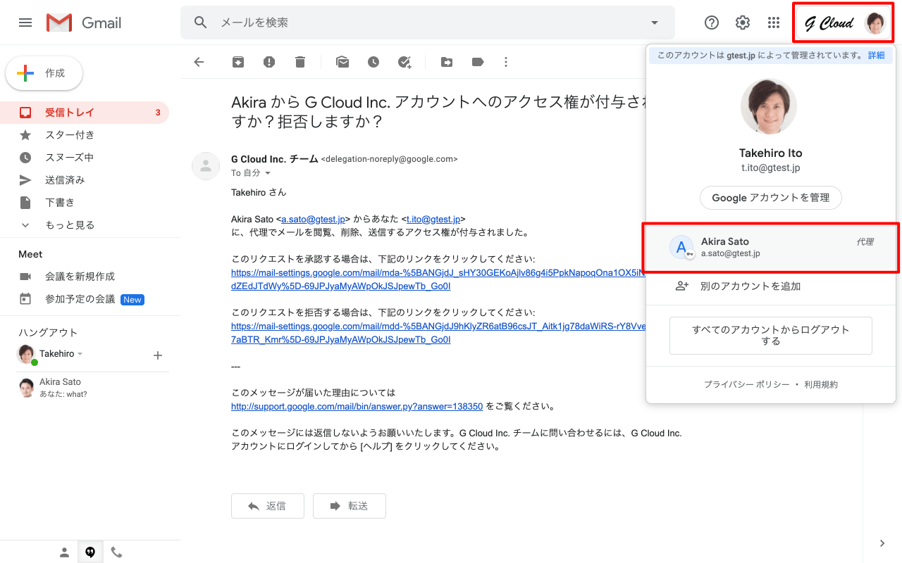
Task: Open the main menu hamburger icon
Action: point(25,23)
